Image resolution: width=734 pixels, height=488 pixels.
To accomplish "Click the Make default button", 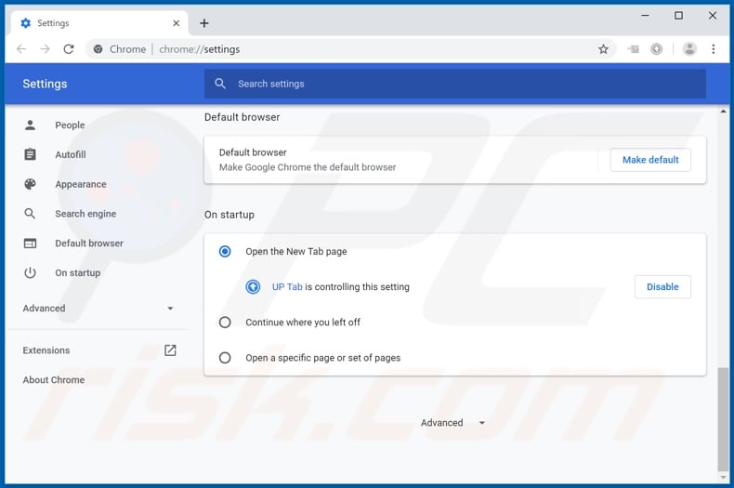I will click(650, 160).
